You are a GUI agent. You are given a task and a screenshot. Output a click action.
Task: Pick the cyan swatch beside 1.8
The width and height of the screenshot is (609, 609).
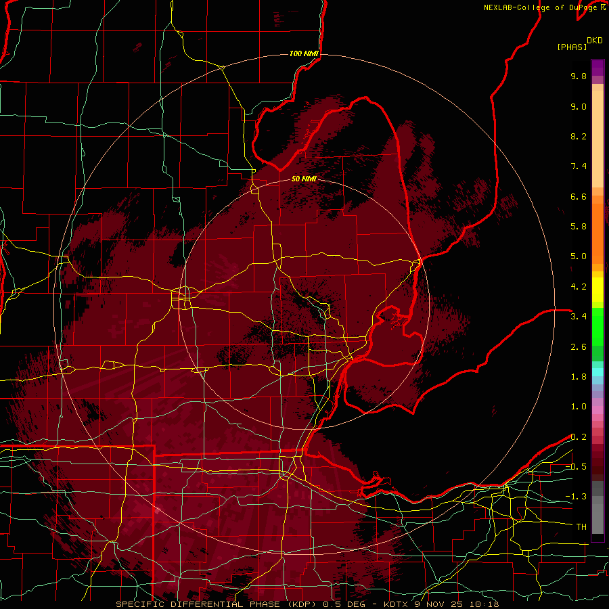click(x=597, y=372)
